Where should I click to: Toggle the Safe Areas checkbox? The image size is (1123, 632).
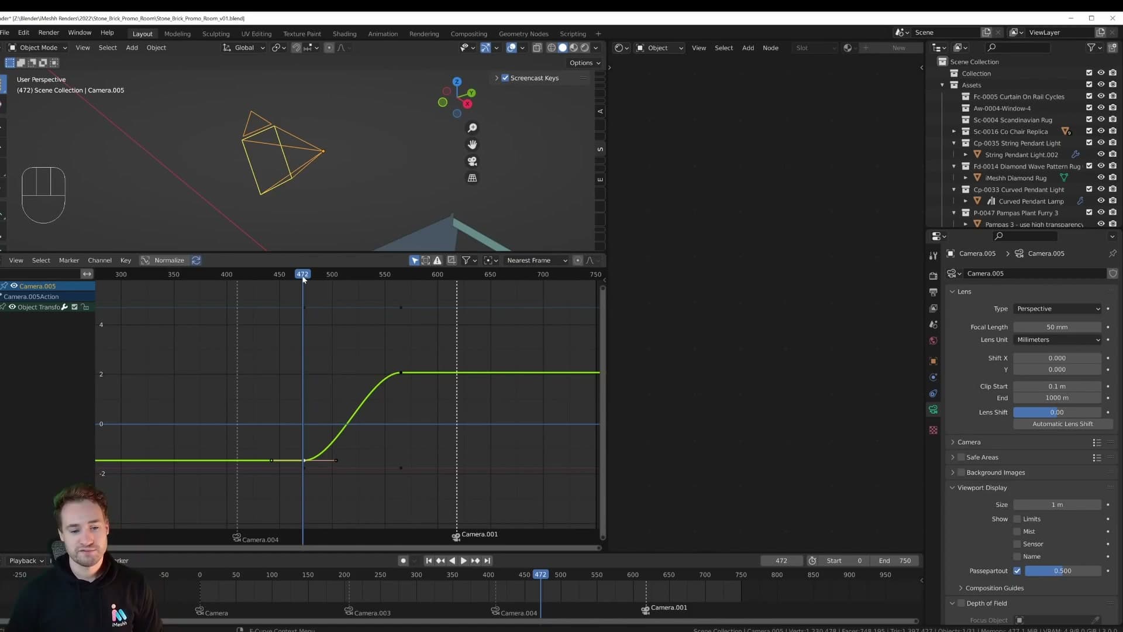click(961, 457)
